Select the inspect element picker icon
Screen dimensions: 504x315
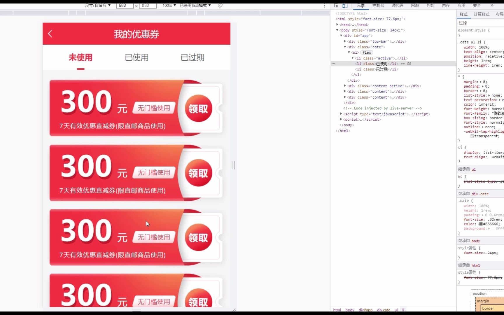[336, 6]
